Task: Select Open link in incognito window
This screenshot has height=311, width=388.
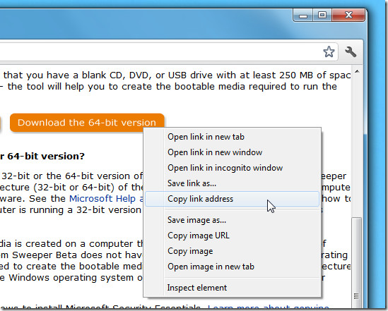Action: click(232, 168)
